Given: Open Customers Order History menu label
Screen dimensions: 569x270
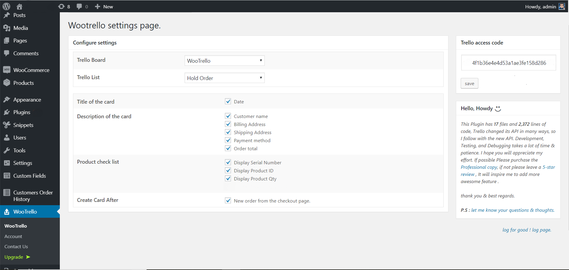Looking at the screenshot, I should (x=33, y=196).
